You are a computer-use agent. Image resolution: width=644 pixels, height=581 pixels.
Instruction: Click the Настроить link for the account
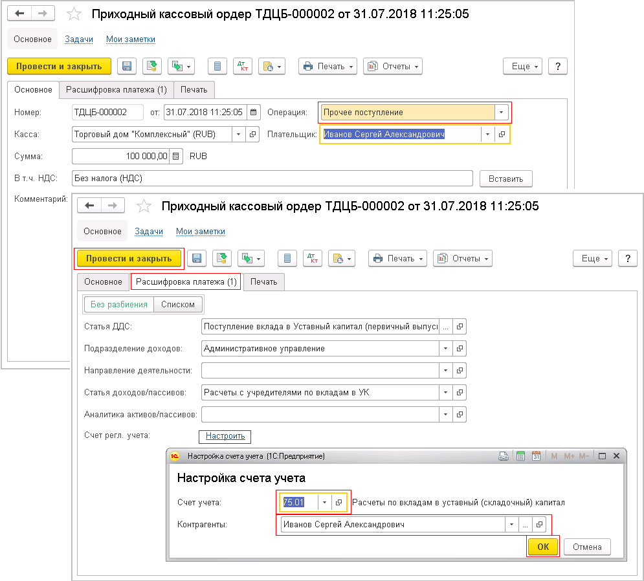tap(225, 436)
